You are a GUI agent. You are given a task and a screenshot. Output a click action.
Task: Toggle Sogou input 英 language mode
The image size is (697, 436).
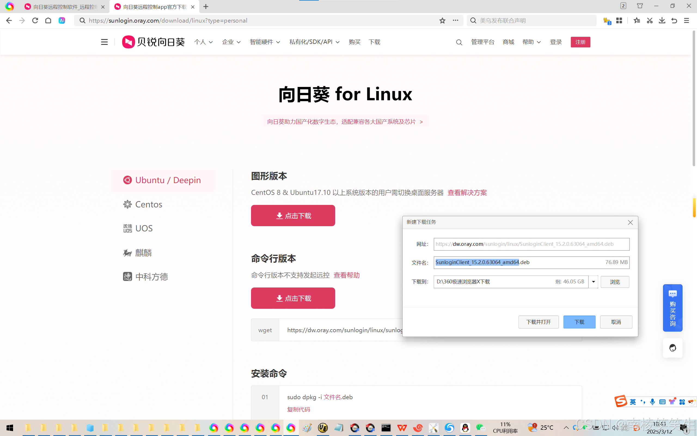(x=633, y=402)
